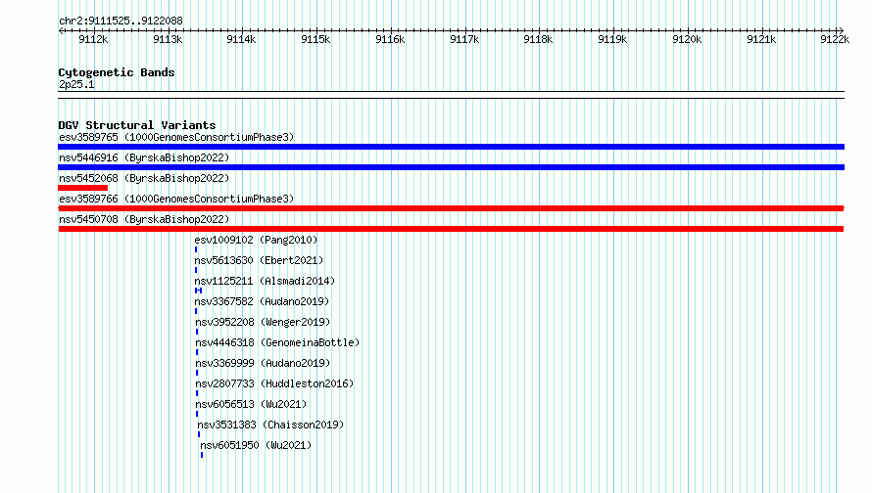Open nsv5613630 (Ebert2021) variant
The image size is (872, 493).
click(x=259, y=260)
